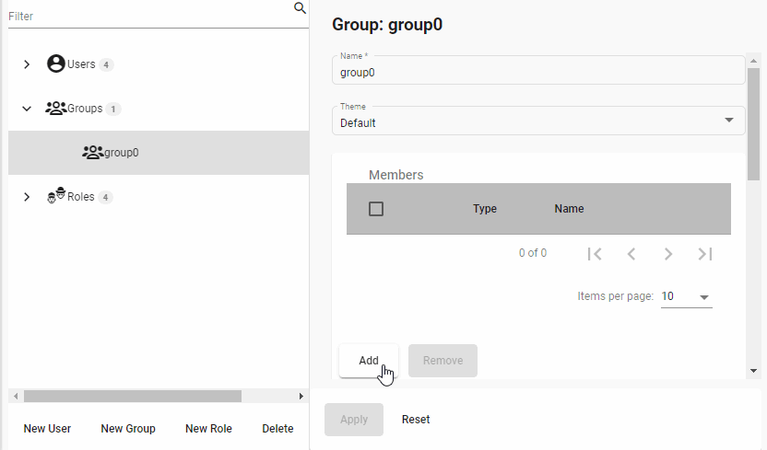Expand the Roles tree node
The width and height of the screenshot is (767, 450).
(x=27, y=197)
